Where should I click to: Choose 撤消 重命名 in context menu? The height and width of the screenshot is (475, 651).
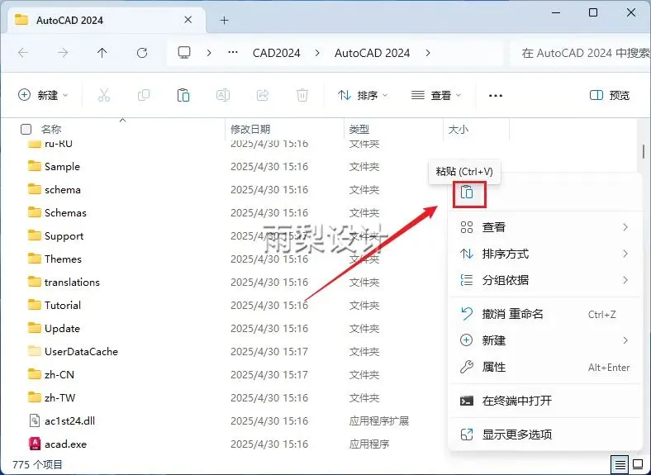pyautogui.click(x=545, y=314)
